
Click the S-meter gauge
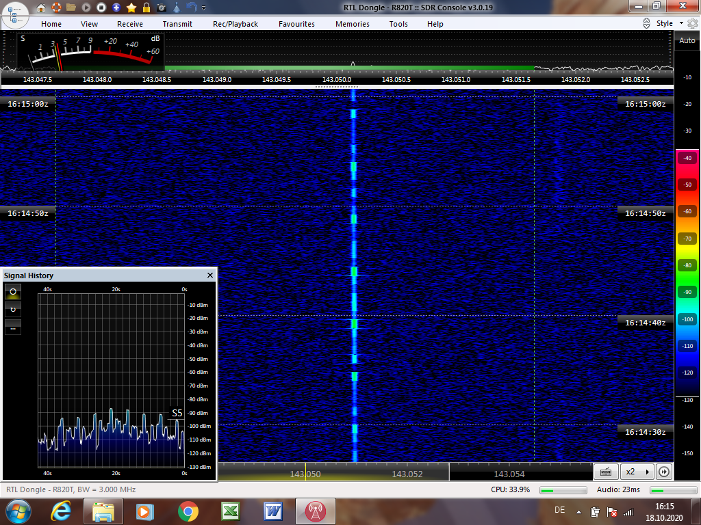pos(90,51)
